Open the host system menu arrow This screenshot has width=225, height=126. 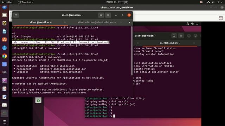pyautogui.click(x=222, y=2)
